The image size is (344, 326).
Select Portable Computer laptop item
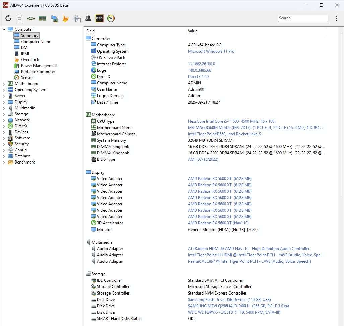[x=35, y=71]
